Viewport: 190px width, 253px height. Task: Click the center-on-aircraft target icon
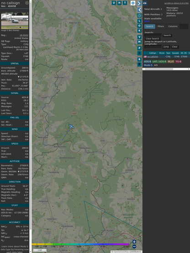pos(139,16)
